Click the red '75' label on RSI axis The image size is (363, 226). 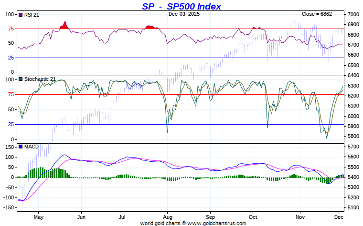point(11,29)
